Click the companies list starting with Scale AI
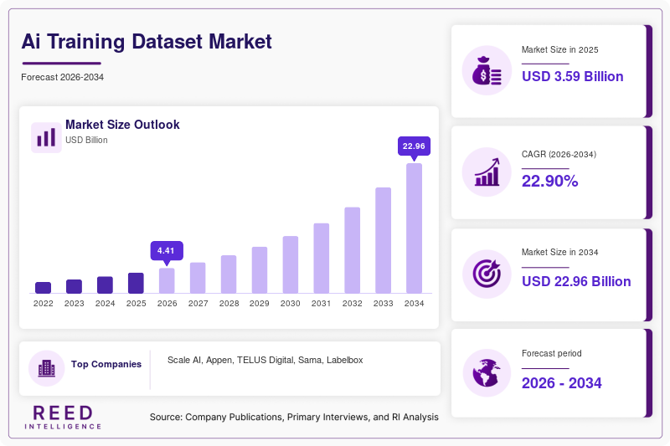This screenshot has width=670, height=446. [x=265, y=360]
